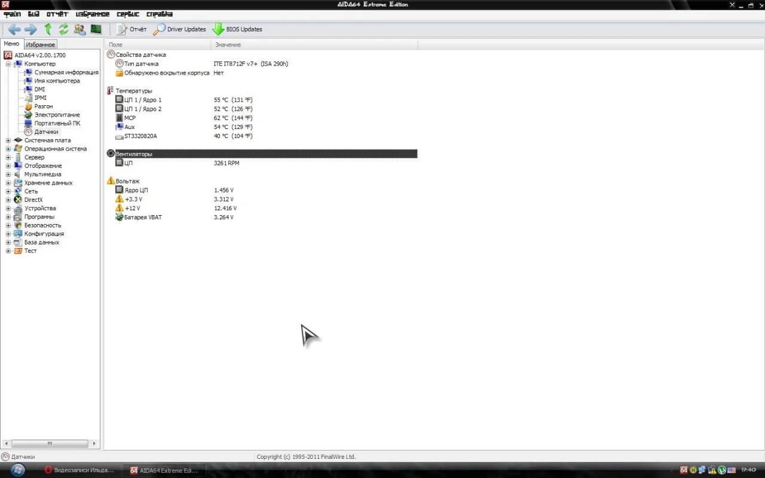
Task: Open the Сервис menu
Action: 128,14
